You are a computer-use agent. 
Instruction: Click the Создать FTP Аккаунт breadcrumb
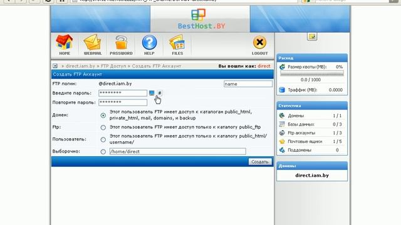point(157,66)
